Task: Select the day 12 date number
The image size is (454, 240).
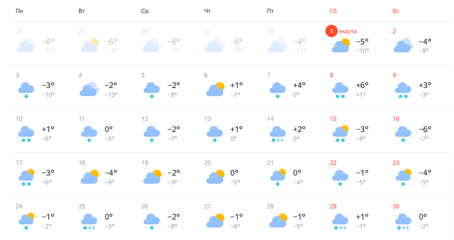Action: click(145, 119)
